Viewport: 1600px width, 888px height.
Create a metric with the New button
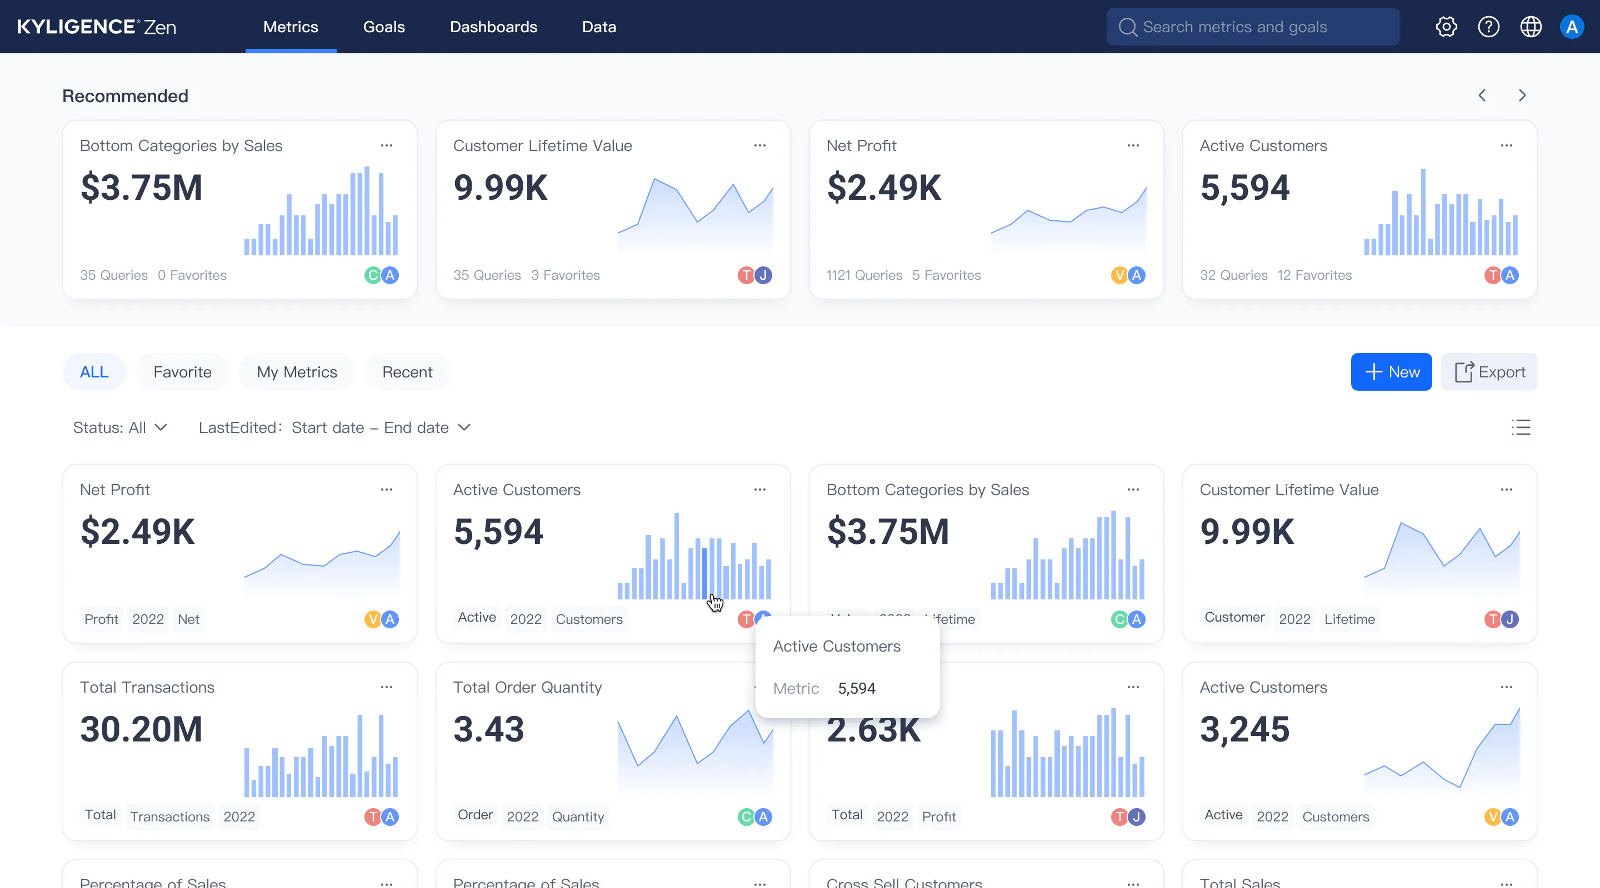[1391, 372]
